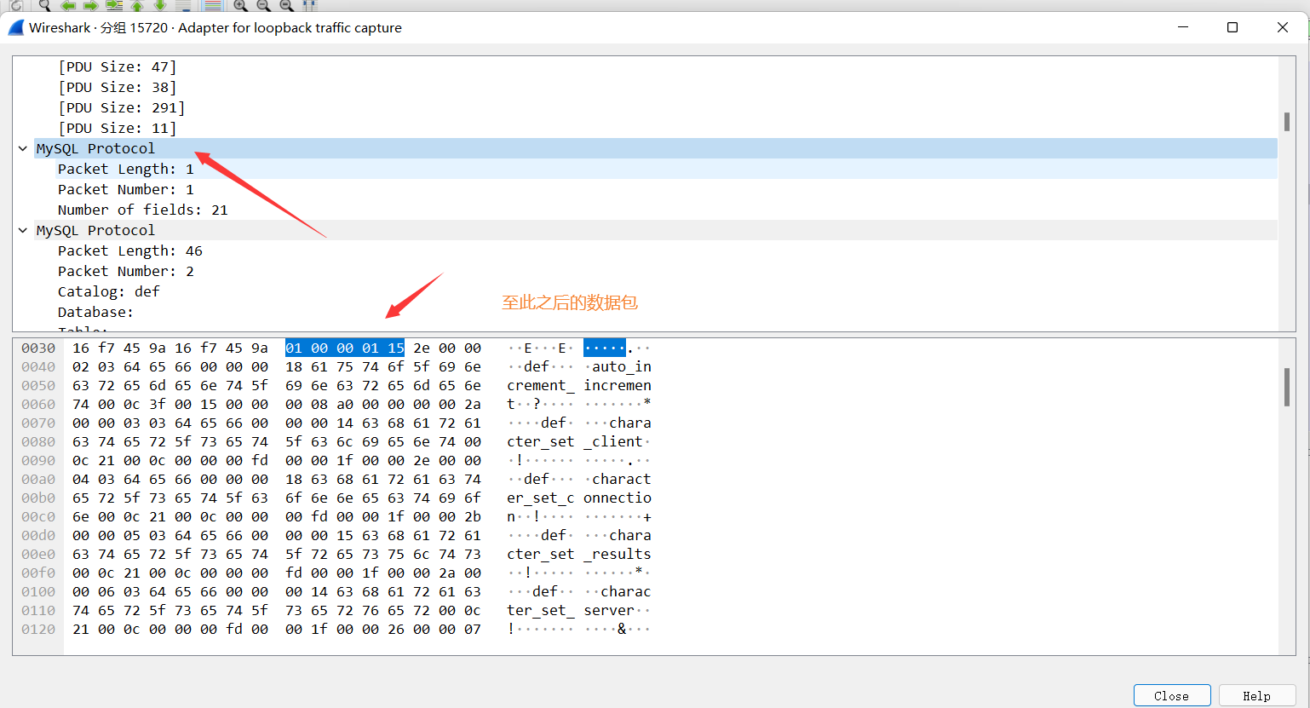Click the Find packet magnifier icon
Viewport: 1310px width, 708px height.
(43, 6)
